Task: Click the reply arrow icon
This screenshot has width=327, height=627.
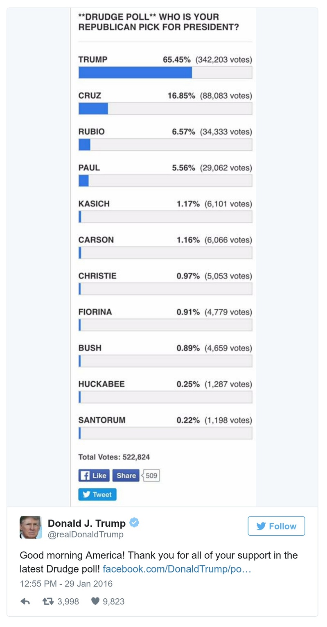Action: pyautogui.click(x=25, y=601)
